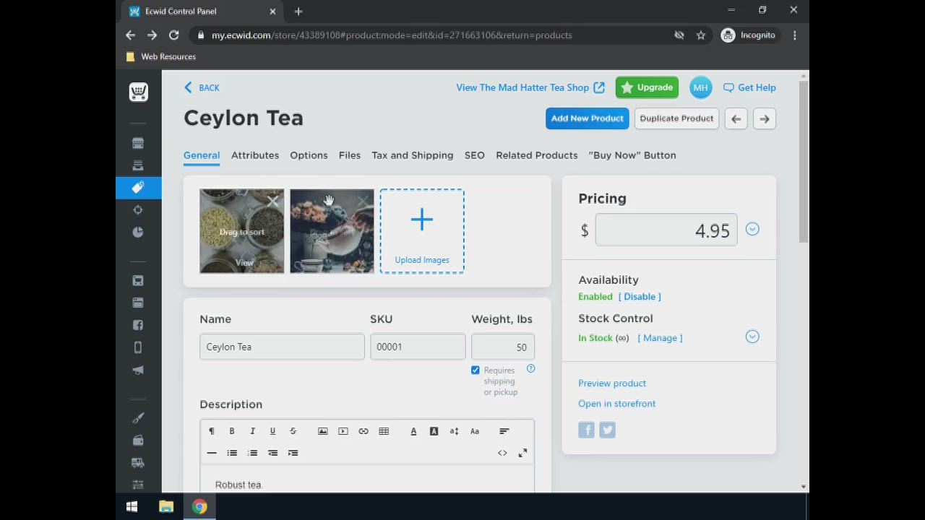Open the storefront icon in the sidebar
The height and width of the screenshot is (520, 925).
138,143
